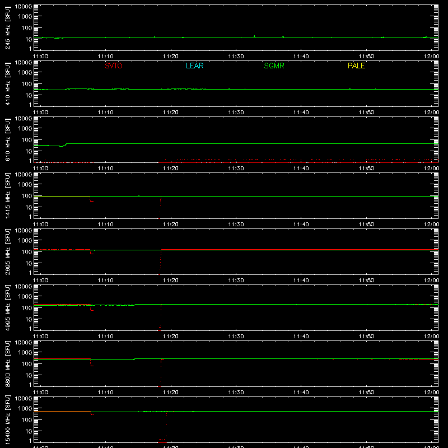Click the green SGMR station label
Viewport: 448px width, 448px height.
click(274, 66)
